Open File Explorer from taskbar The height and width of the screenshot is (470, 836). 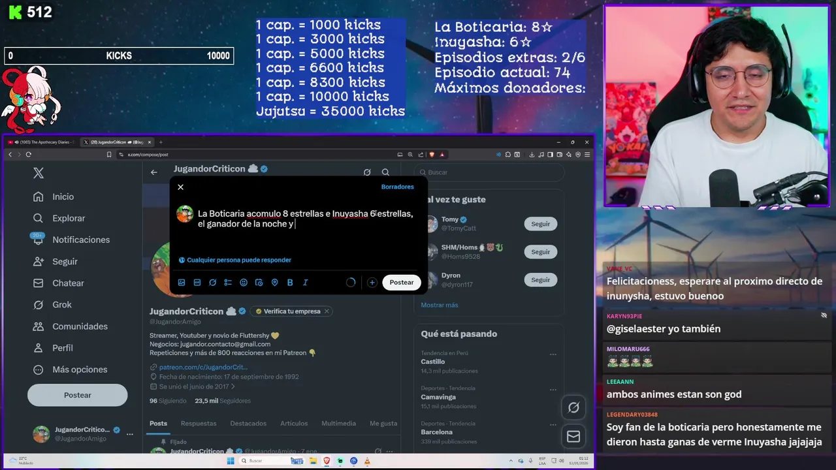point(314,461)
